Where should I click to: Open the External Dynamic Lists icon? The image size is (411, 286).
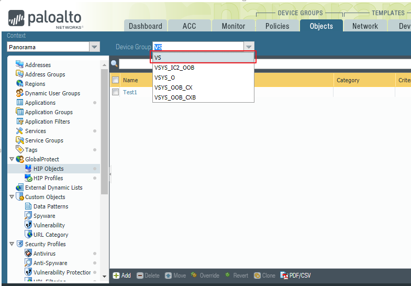point(20,187)
